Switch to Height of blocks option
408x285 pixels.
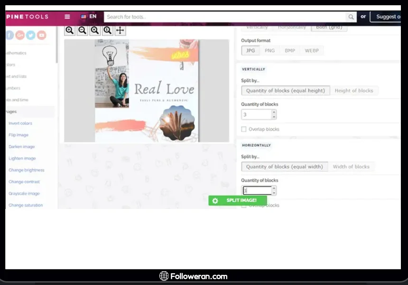[x=354, y=91]
